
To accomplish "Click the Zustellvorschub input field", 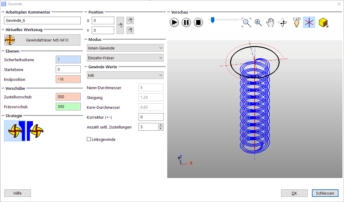I will [x=68, y=97].
